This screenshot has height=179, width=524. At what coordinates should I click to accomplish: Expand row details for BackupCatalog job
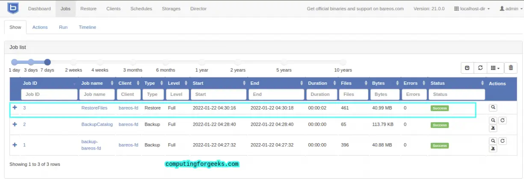(15, 124)
